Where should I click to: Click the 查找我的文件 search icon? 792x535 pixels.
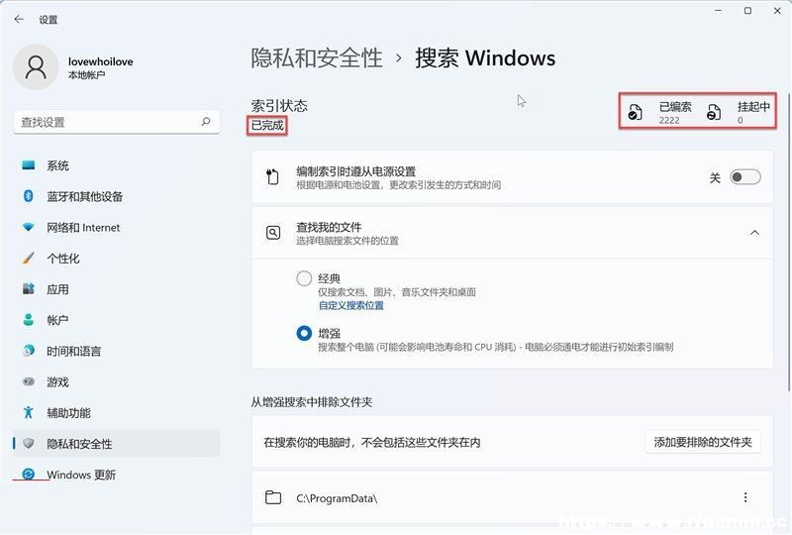point(273,233)
